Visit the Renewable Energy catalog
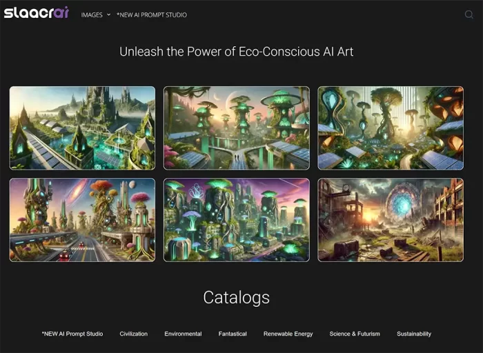Viewport: 483px width, 353px height. tap(288, 334)
